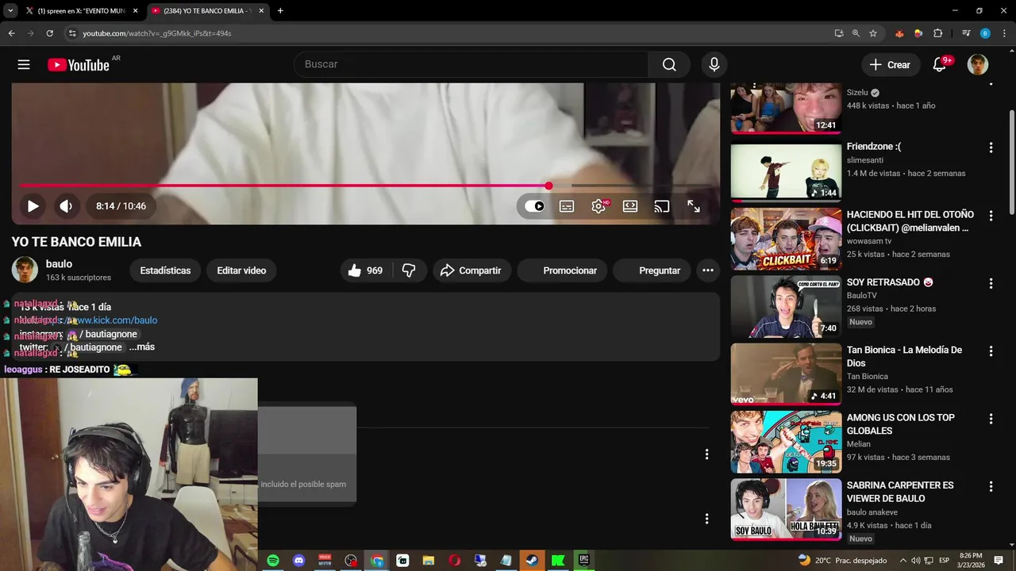Open the baulo channel name link
The image size is (1016, 571).
pyautogui.click(x=59, y=264)
